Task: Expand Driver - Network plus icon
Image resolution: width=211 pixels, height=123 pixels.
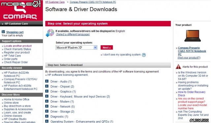Action: [x=47, y=106]
